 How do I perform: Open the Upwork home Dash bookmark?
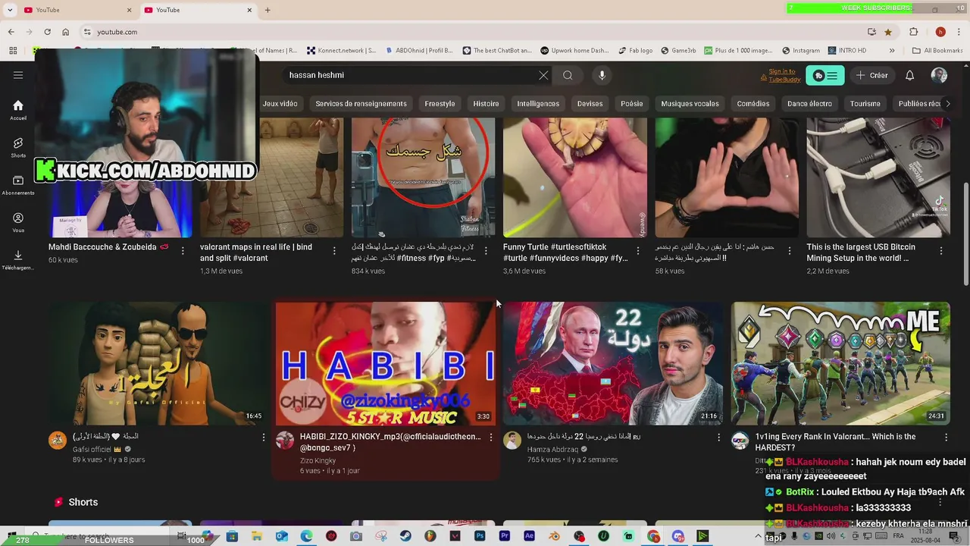pyautogui.click(x=574, y=51)
